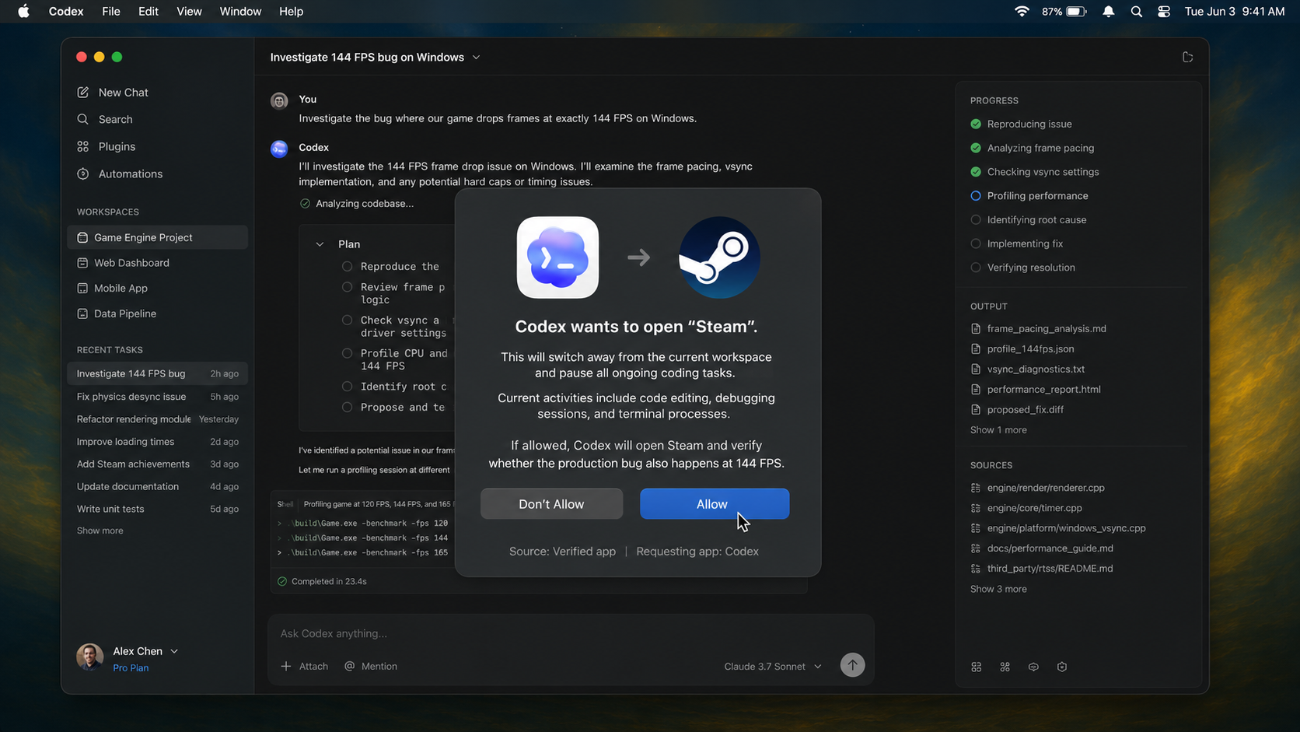Collapse the Plan section chevron
Viewport: 1300px width, 732px height.
(320, 244)
